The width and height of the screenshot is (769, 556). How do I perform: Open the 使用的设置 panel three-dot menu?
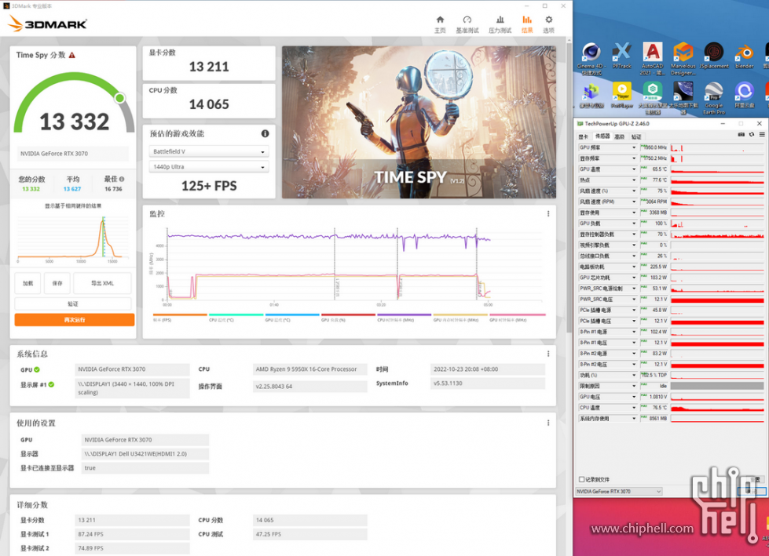548,423
